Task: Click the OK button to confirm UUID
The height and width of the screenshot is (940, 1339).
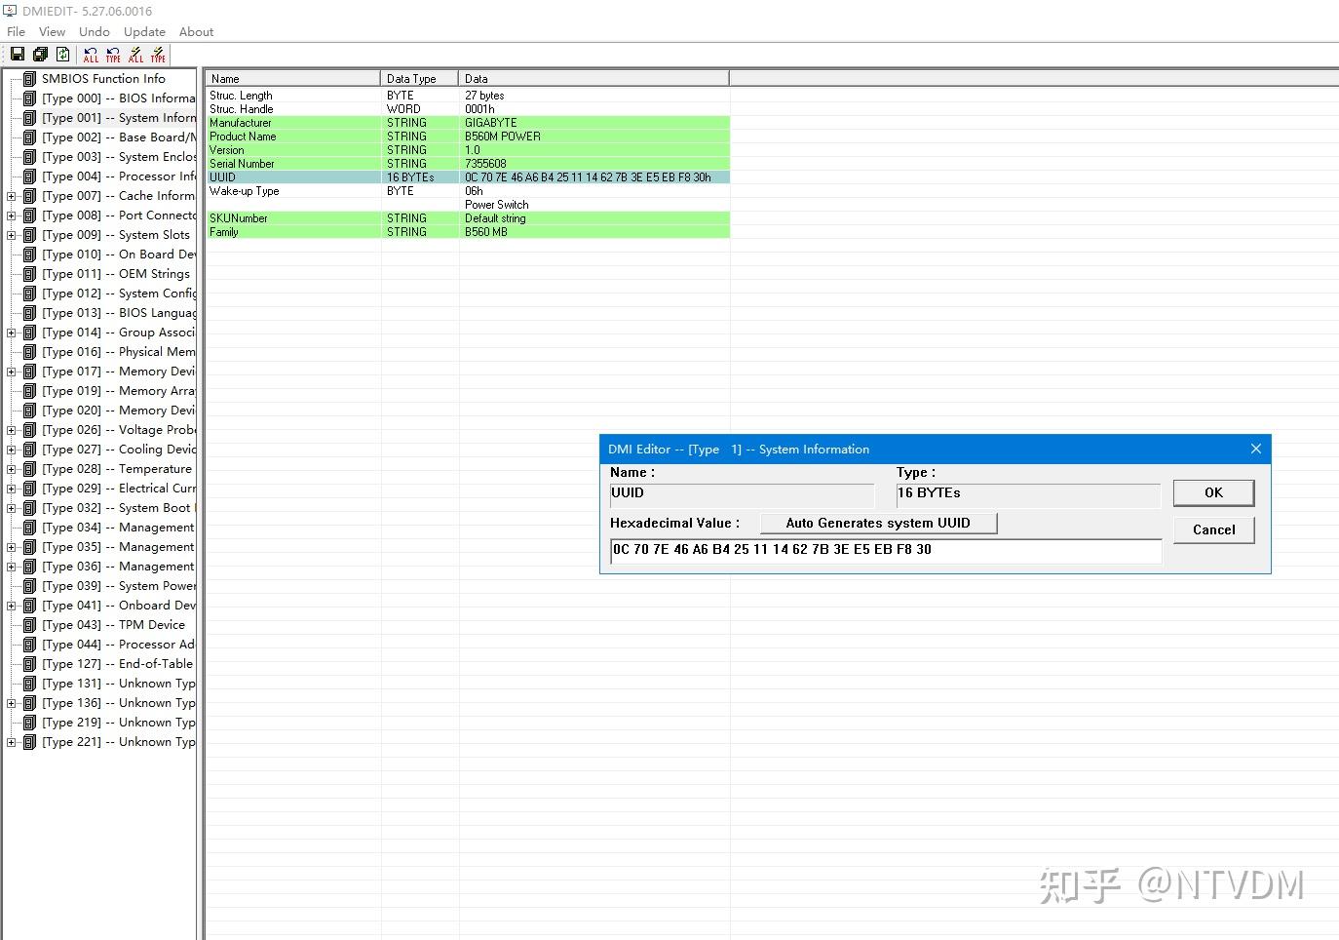Action: (1213, 492)
